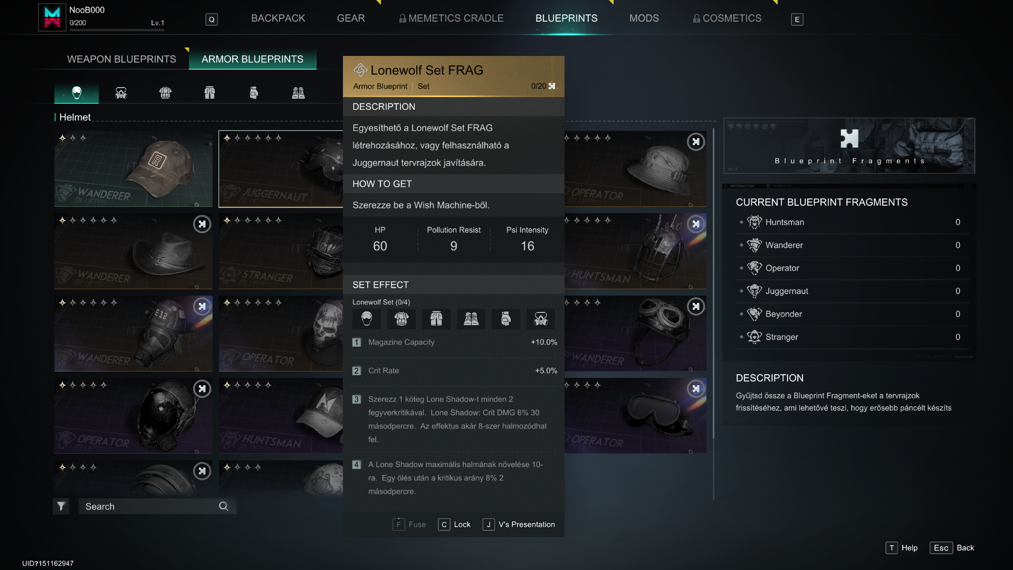Image resolution: width=1013 pixels, height=570 pixels.
Task: Select the pants category icon
Action: pyautogui.click(x=209, y=93)
